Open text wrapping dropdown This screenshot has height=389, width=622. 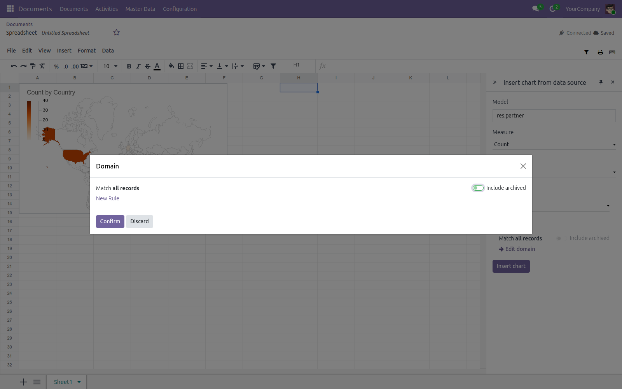(x=238, y=67)
